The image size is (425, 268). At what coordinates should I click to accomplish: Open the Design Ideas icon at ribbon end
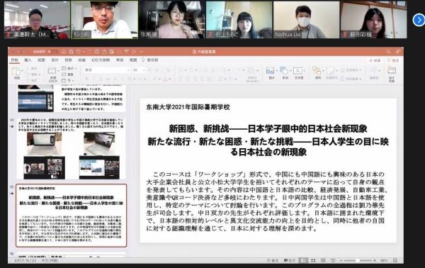tap(392, 70)
